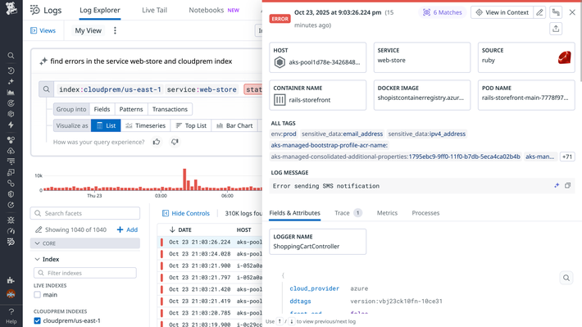
Task: Give thumbs down for query experience
Action: (175, 142)
